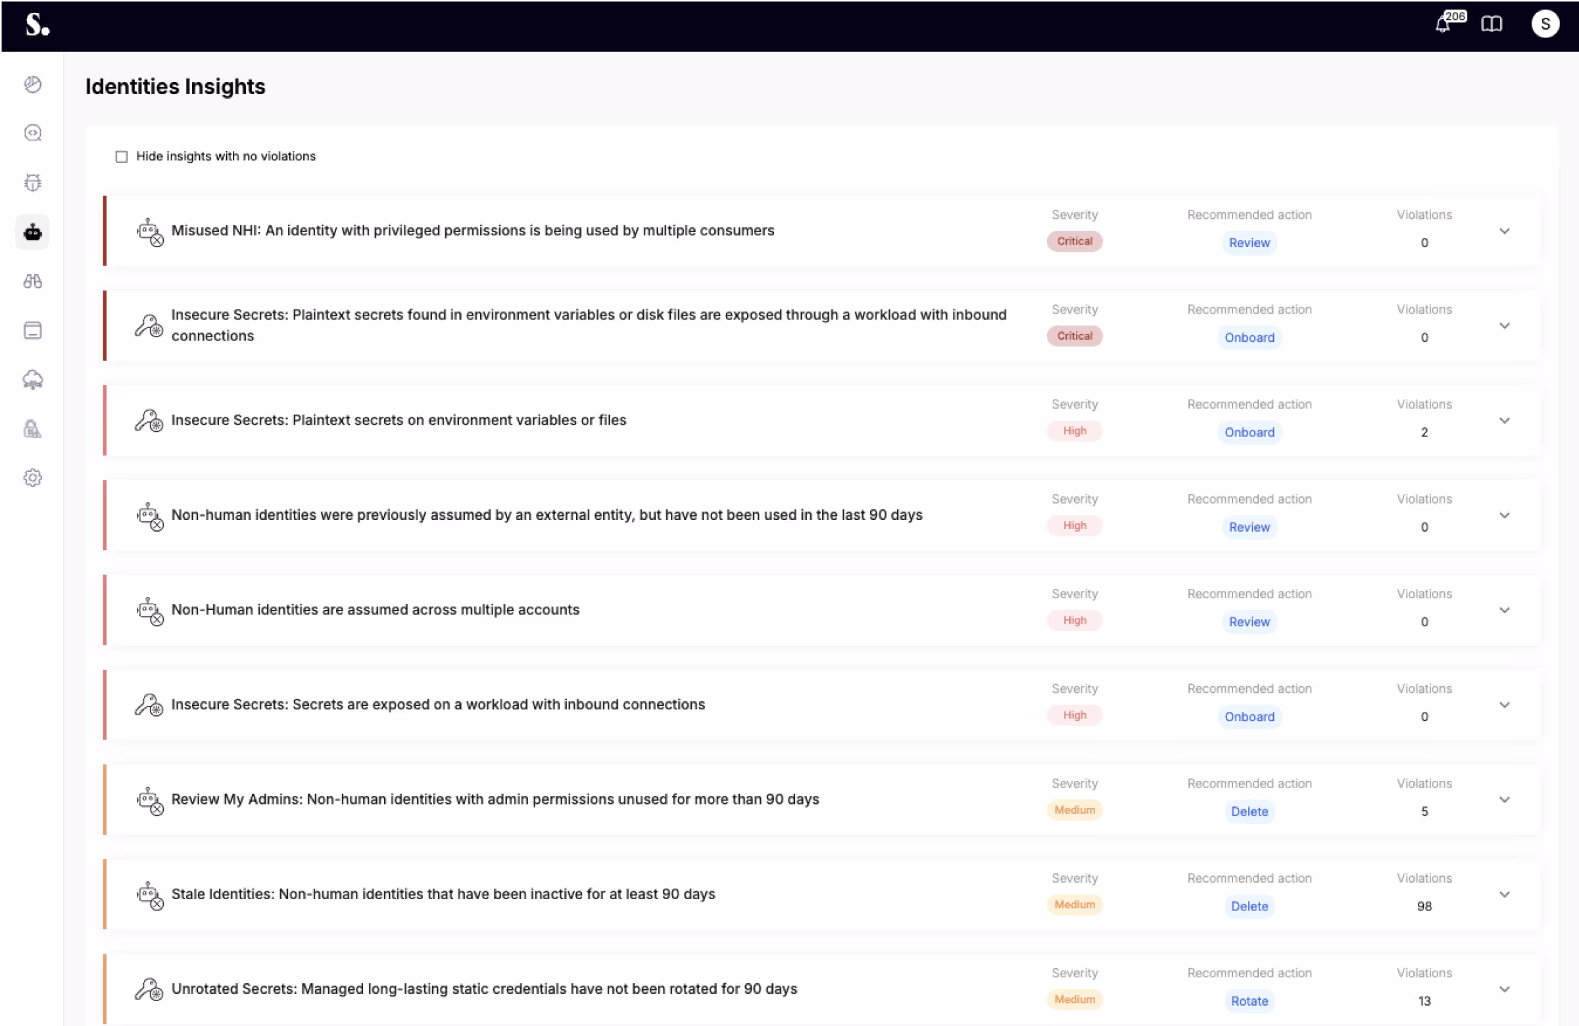This screenshot has width=1579, height=1026.
Task: Click the user avatar S icon
Action: [x=1545, y=24]
